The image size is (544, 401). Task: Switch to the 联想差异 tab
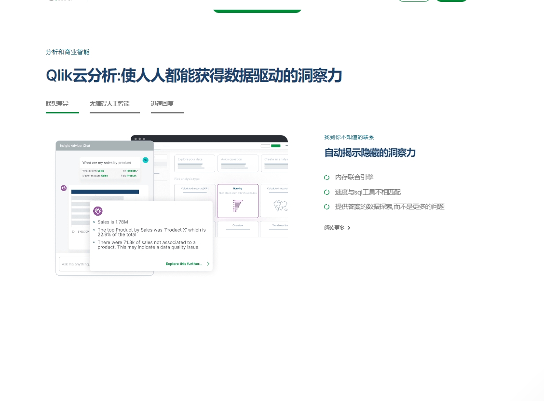click(x=62, y=104)
